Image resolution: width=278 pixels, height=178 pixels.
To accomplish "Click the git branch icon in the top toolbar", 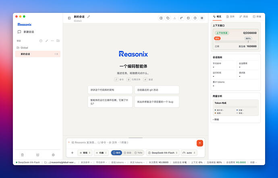I will click(x=181, y=18).
